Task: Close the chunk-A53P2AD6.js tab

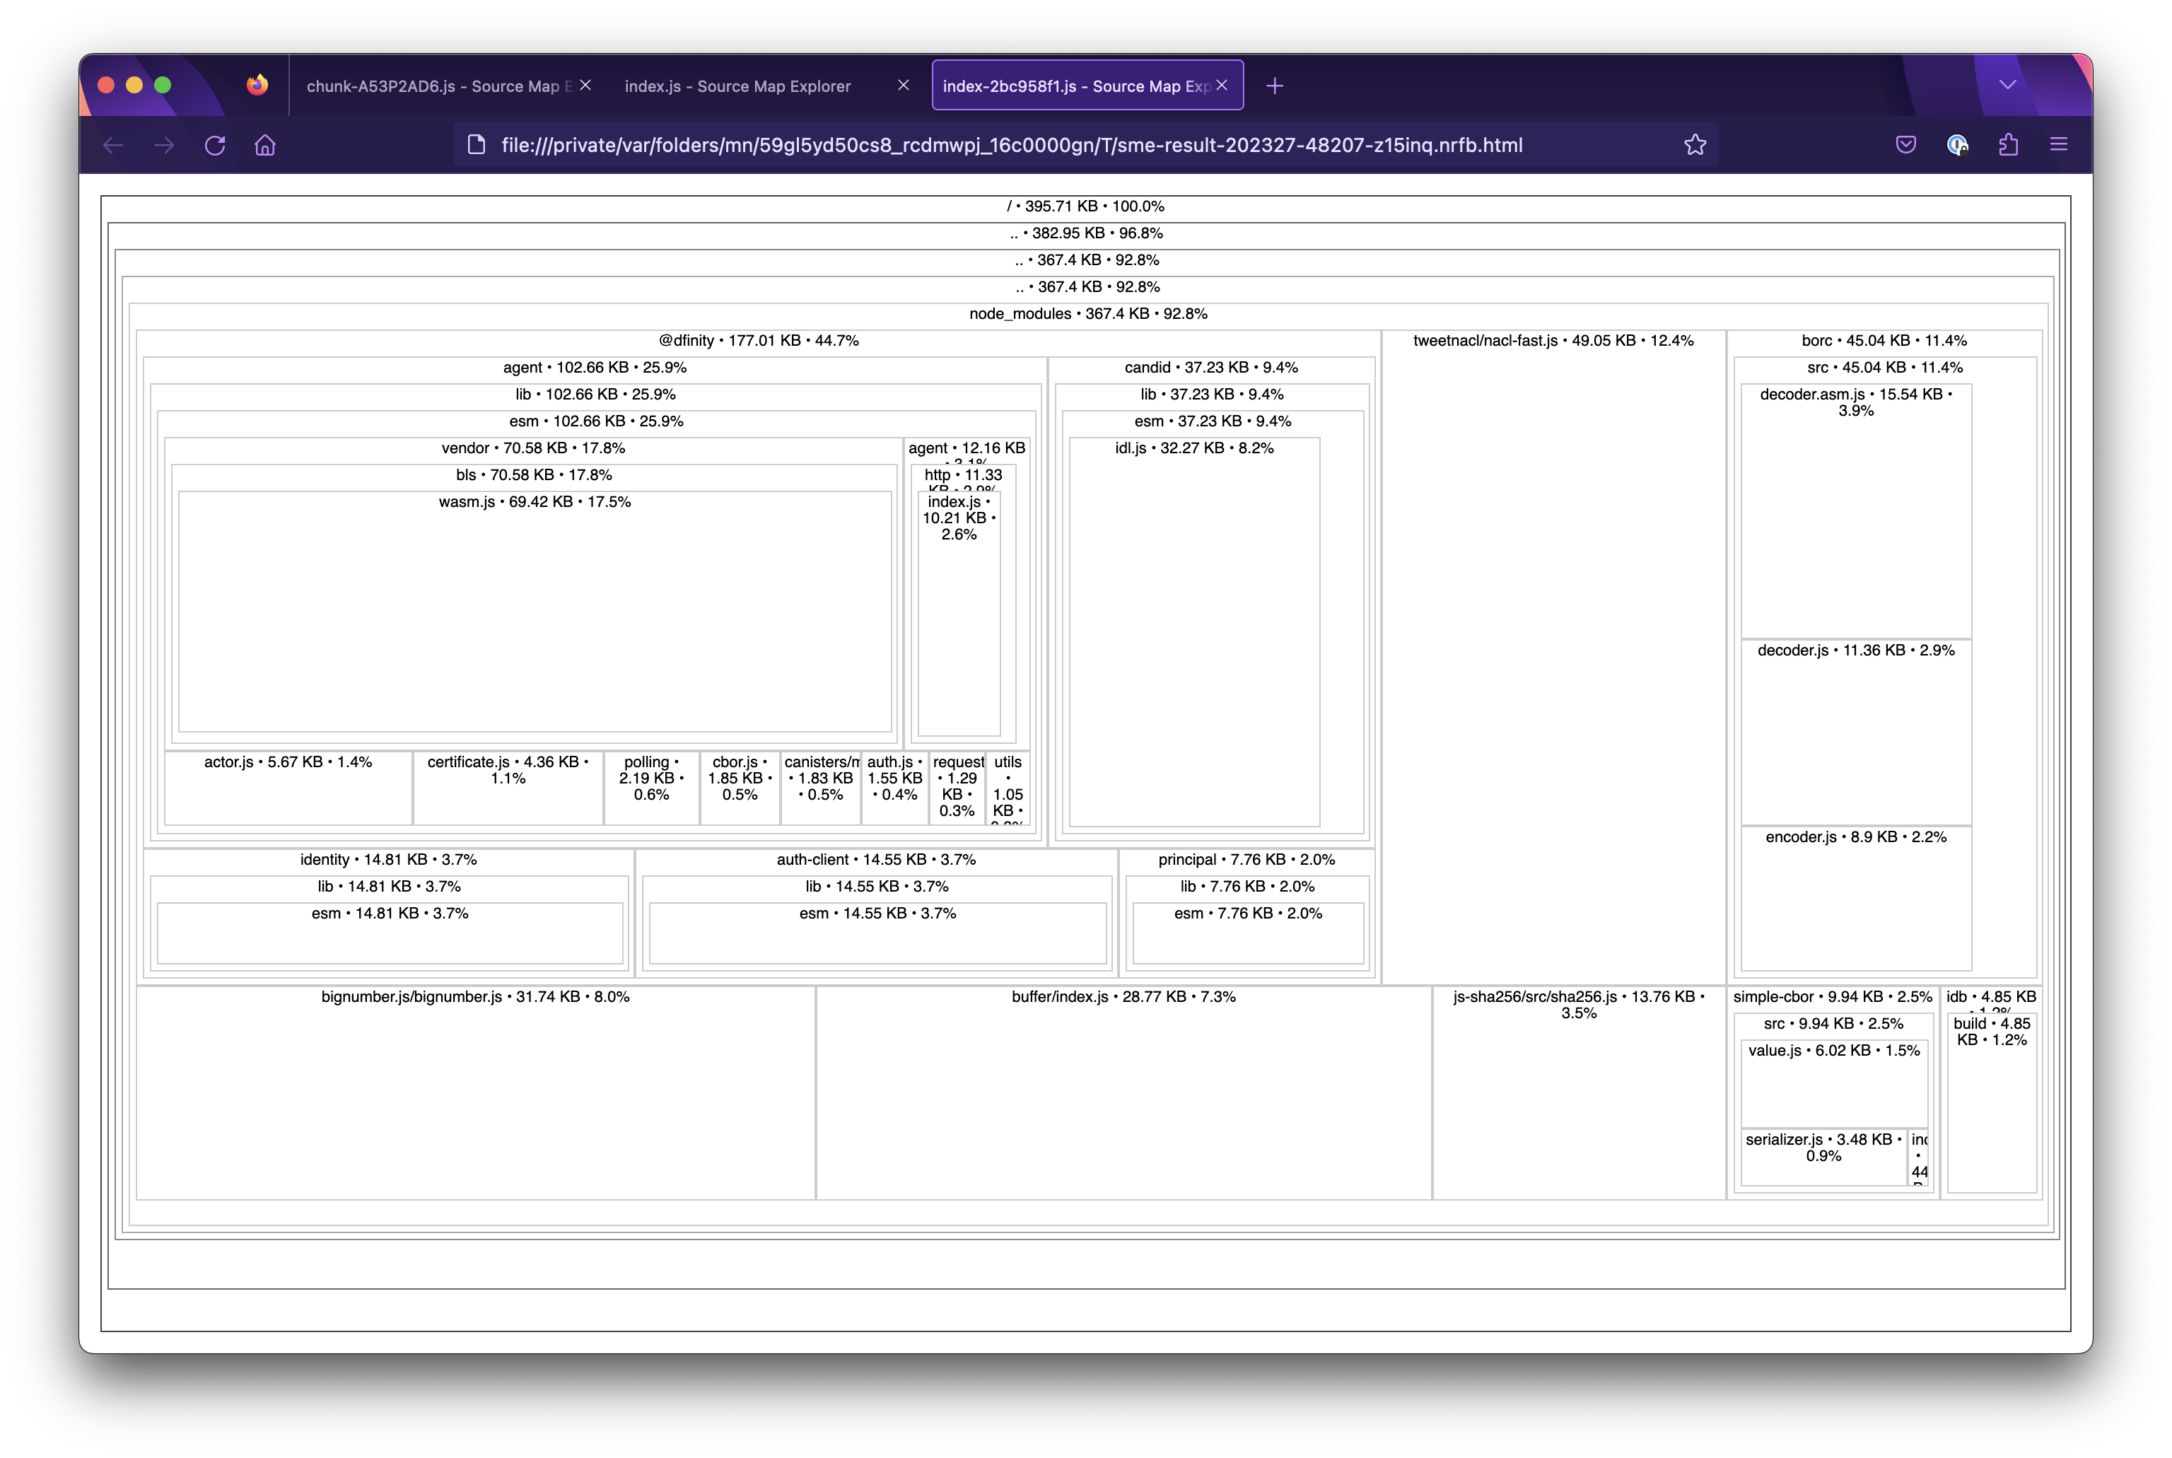Action: pyautogui.click(x=585, y=86)
